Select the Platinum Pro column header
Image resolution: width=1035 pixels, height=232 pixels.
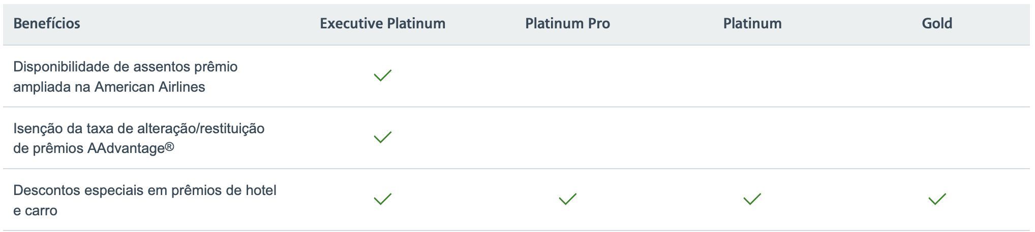[x=567, y=23]
